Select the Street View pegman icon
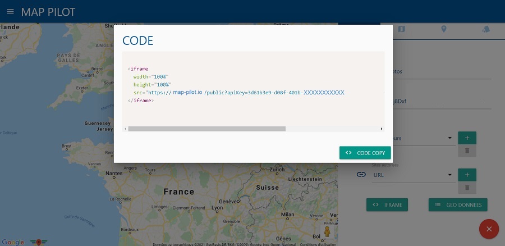 328,231
